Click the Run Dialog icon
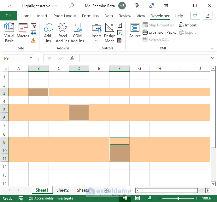 click(120, 40)
